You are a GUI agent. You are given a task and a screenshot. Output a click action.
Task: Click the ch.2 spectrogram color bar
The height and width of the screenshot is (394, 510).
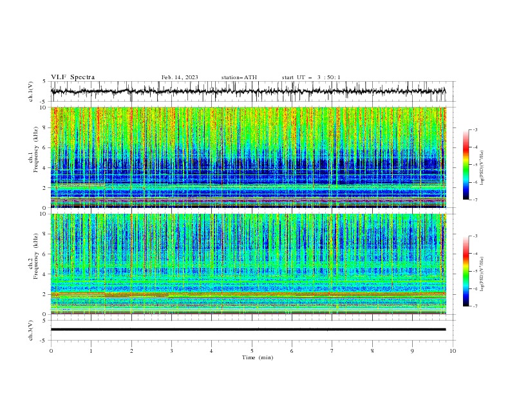(x=466, y=271)
